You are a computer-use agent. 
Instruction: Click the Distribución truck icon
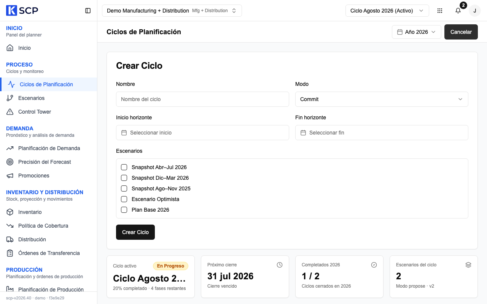pos(10,239)
